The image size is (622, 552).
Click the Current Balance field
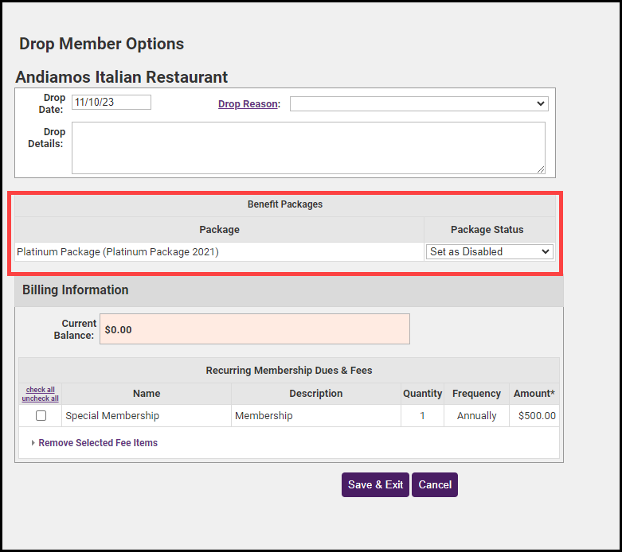pyautogui.click(x=254, y=329)
